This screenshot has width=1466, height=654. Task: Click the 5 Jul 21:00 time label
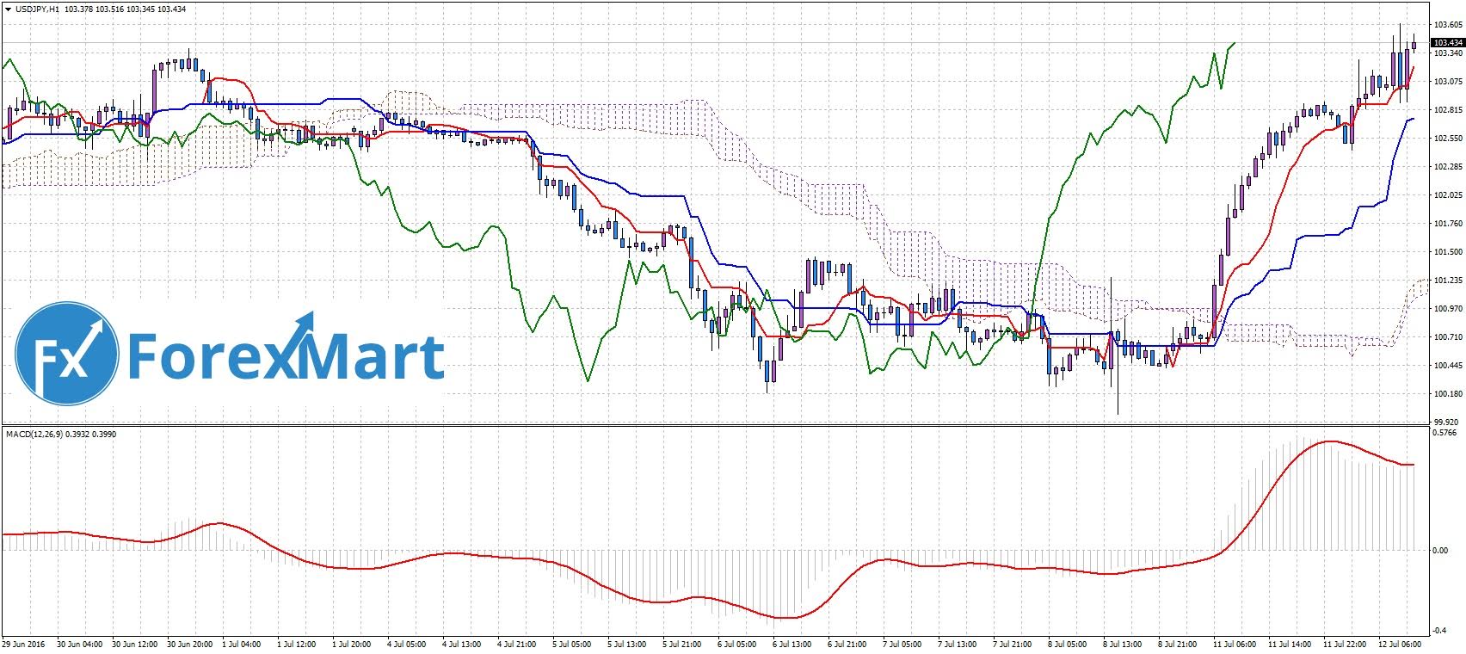683,644
